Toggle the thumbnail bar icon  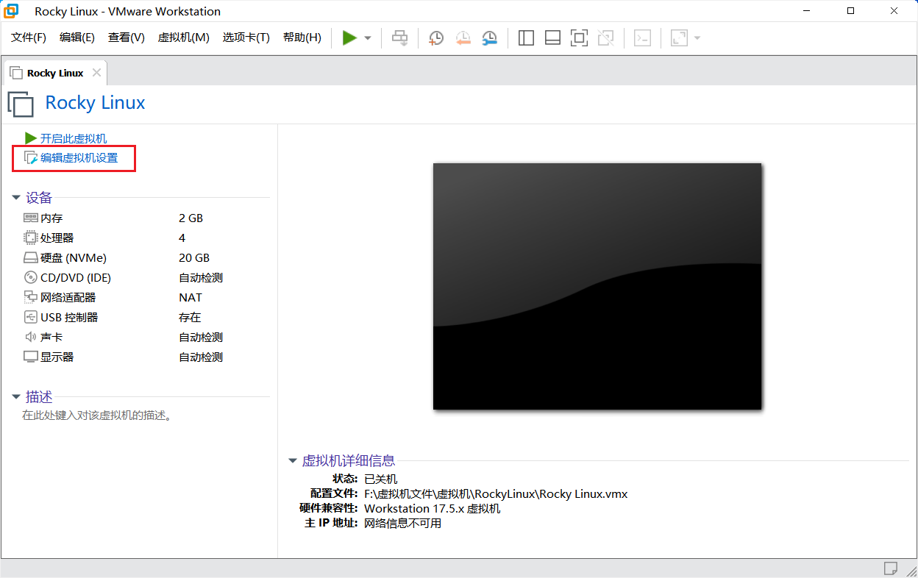(552, 38)
